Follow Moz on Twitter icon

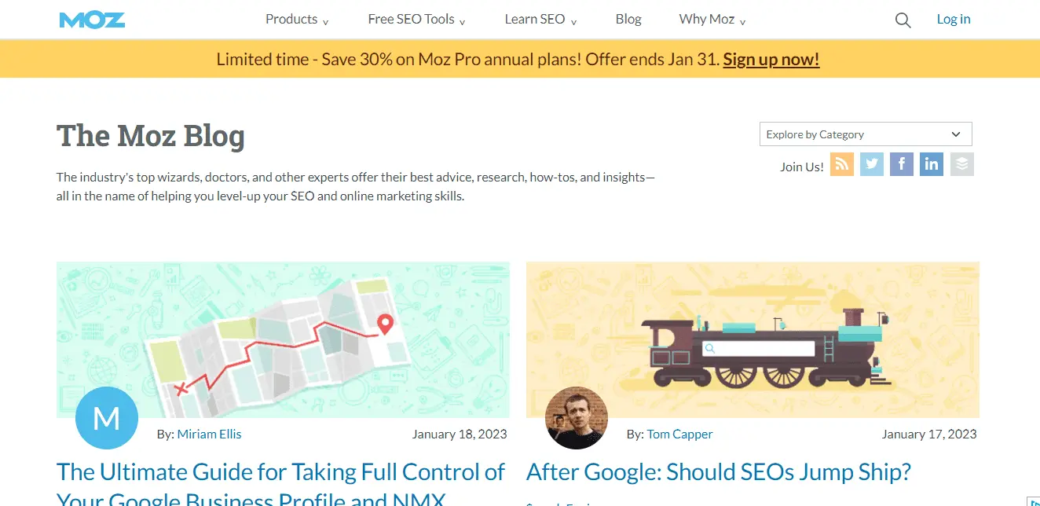click(x=871, y=164)
